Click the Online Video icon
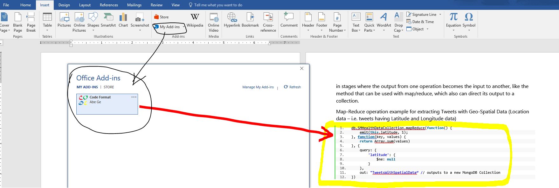 [213, 22]
